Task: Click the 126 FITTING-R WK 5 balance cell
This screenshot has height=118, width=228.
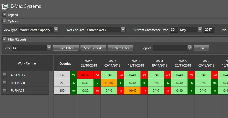Action: coord(191,83)
